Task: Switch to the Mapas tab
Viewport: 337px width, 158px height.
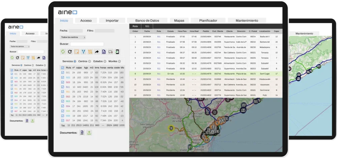Action: coord(179,20)
